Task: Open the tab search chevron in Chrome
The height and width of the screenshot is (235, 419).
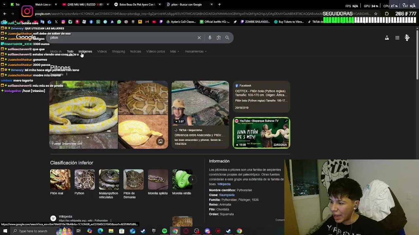Action: [5, 5]
